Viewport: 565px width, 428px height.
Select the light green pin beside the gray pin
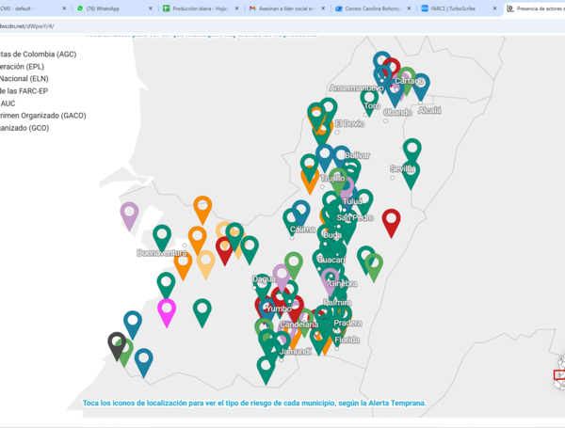tap(126, 354)
